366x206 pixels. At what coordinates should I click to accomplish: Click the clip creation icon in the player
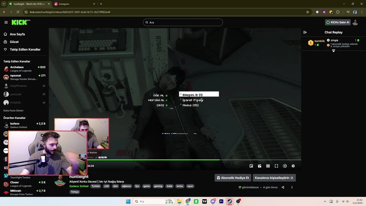[x=260, y=166]
